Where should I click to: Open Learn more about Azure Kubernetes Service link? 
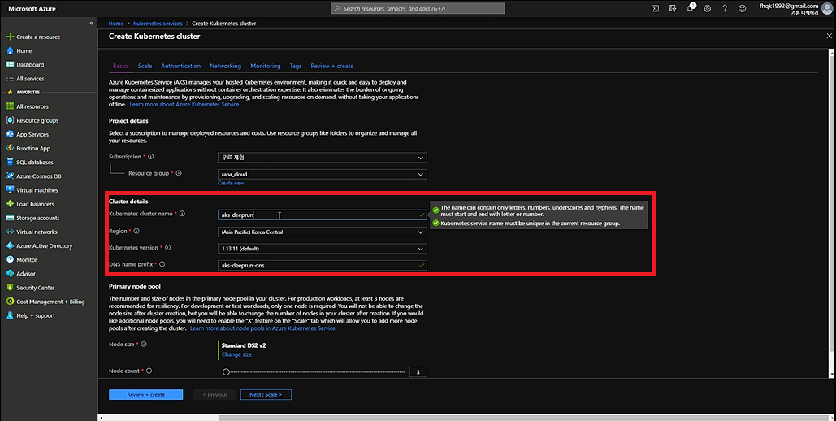tap(184, 105)
